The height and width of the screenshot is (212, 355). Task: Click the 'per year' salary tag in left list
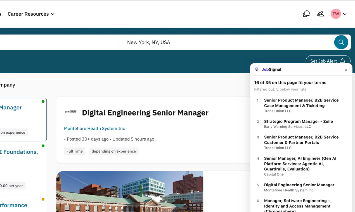(x=13, y=186)
